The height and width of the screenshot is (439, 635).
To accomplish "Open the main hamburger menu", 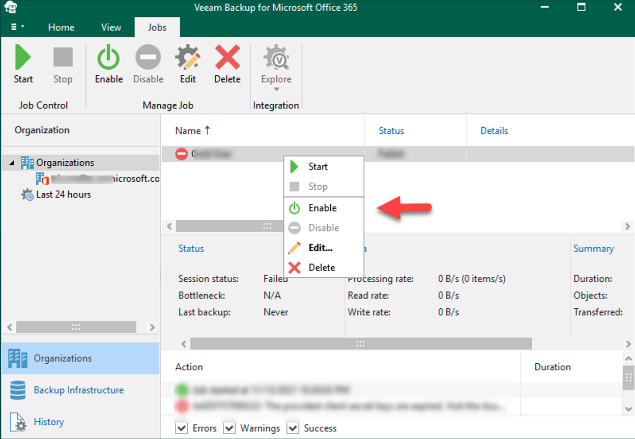I will [x=17, y=27].
